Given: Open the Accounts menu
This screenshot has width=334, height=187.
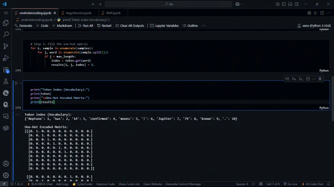Looking at the screenshot, I should (6, 164).
